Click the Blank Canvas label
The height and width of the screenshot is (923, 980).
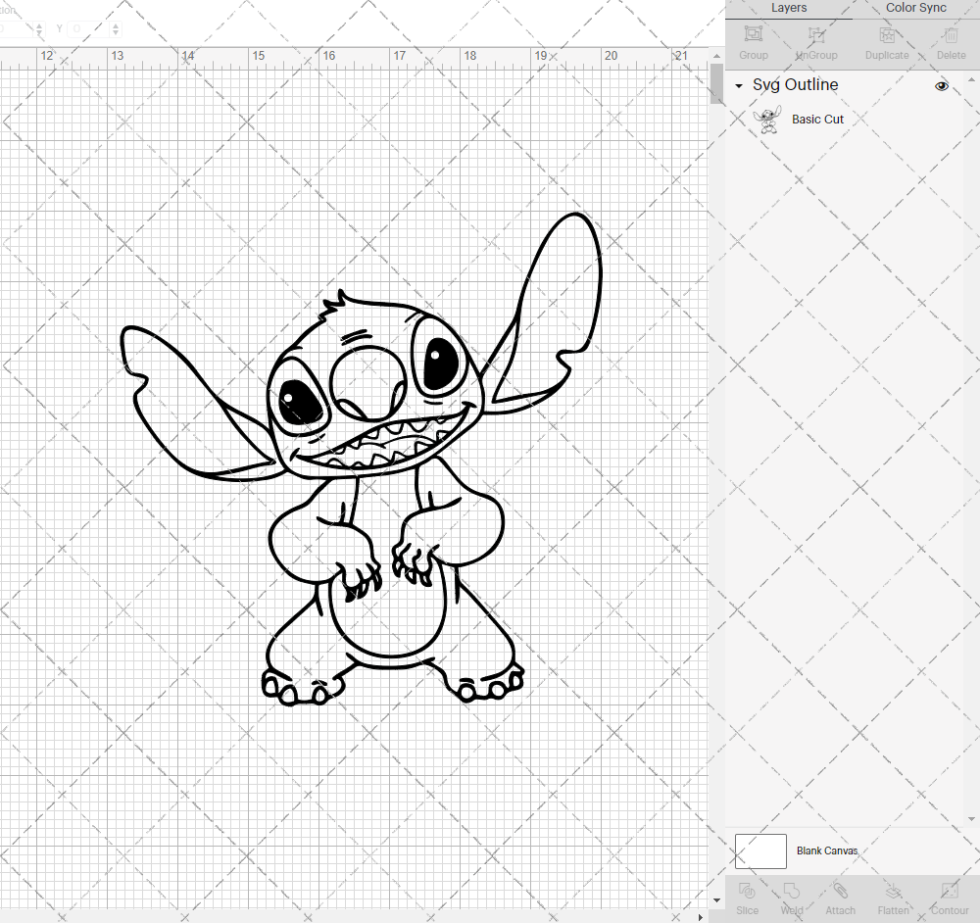tap(827, 851)
